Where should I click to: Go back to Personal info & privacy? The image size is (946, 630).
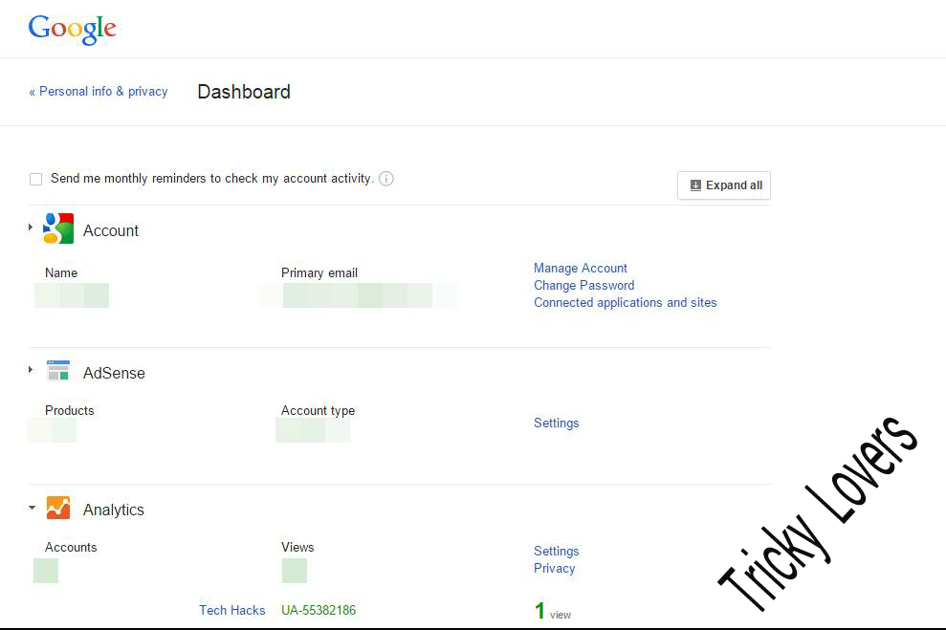(99, 92)
